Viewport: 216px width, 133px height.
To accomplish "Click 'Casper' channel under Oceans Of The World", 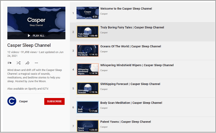I will (104, 52).
